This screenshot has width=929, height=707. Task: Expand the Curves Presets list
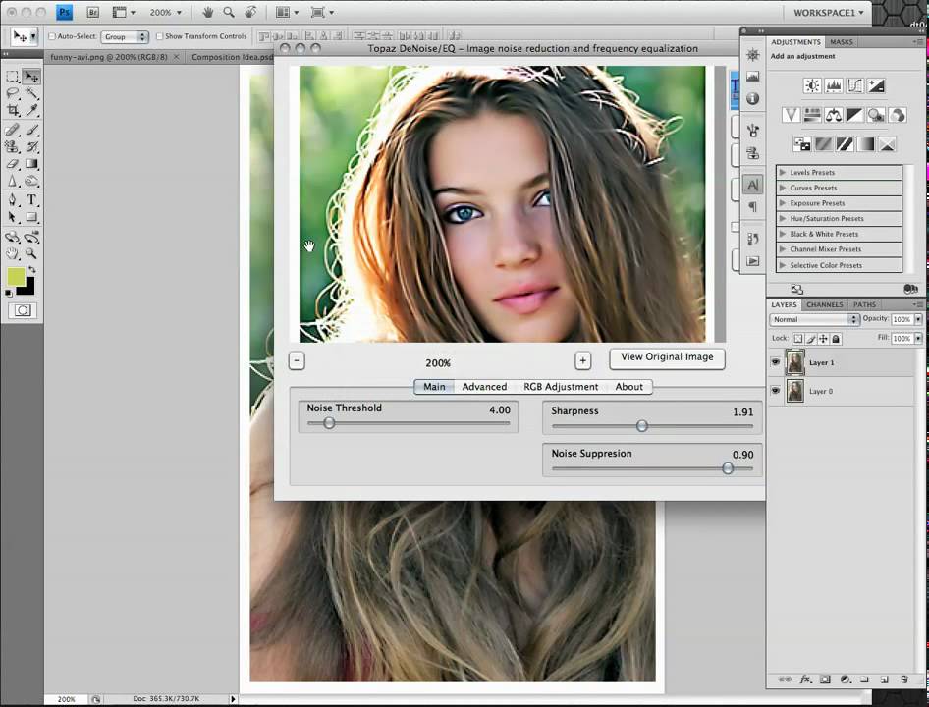coord(783,188)
